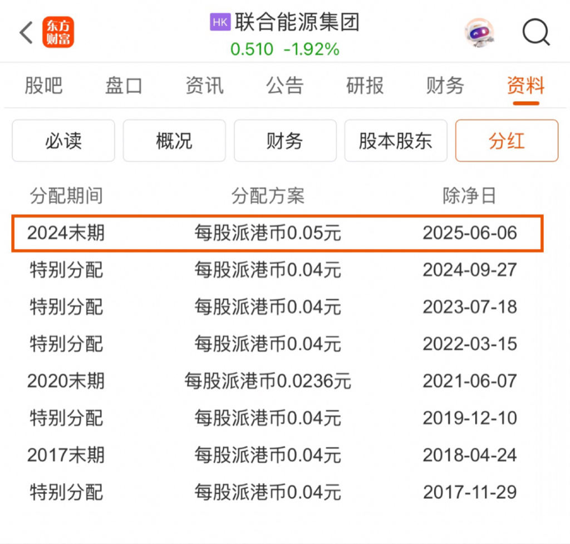Go back with the left arrow icon
This screenshot has height=544, width=570.
pos(26,33)
